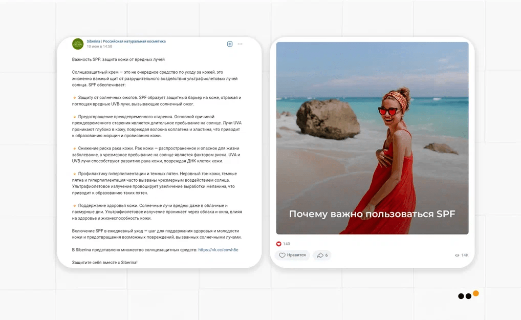
Task: Open the beach photo with woman in red dress
Action: [x=372, y=138]
